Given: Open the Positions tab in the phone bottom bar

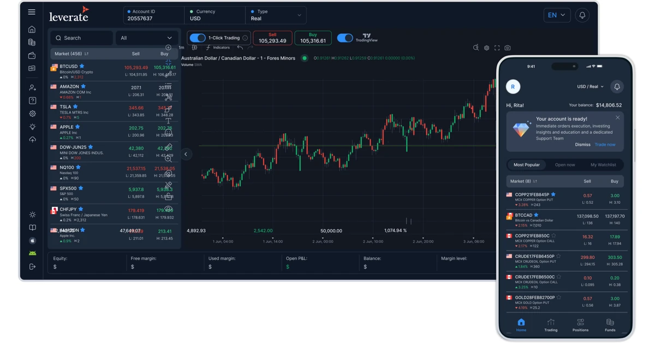Looking at the screenshot, I should click(580, 325).
